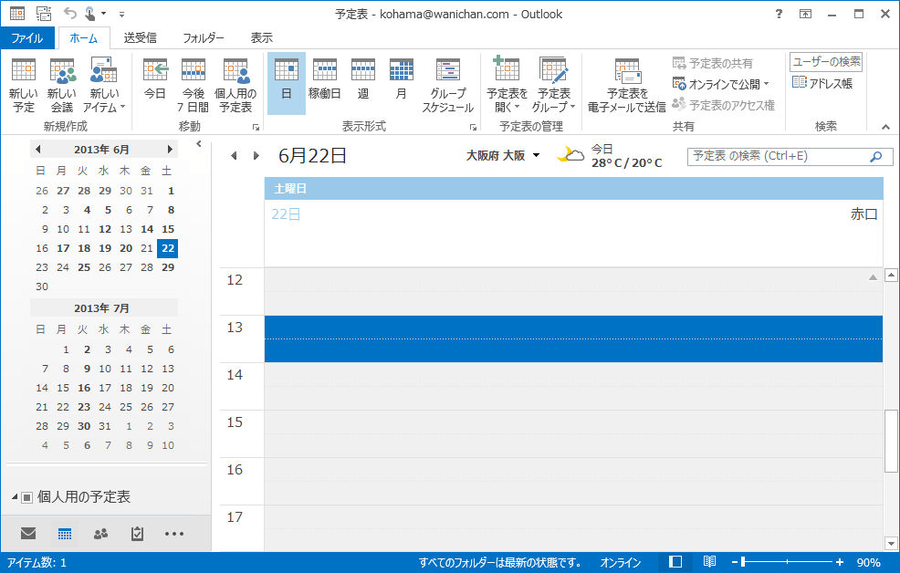This screenshot has height=573, width=900.
Task: Create a new meeting (新しい会議)
Action: click(x=62, y=86)
